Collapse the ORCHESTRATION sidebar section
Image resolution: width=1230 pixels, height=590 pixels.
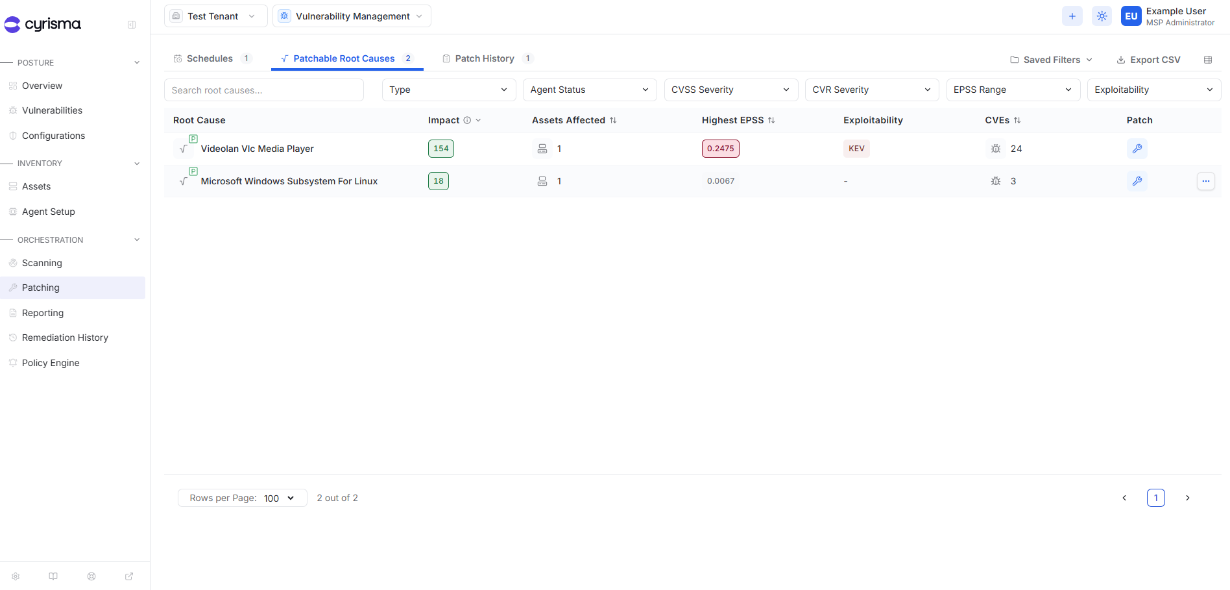(137, 240)
